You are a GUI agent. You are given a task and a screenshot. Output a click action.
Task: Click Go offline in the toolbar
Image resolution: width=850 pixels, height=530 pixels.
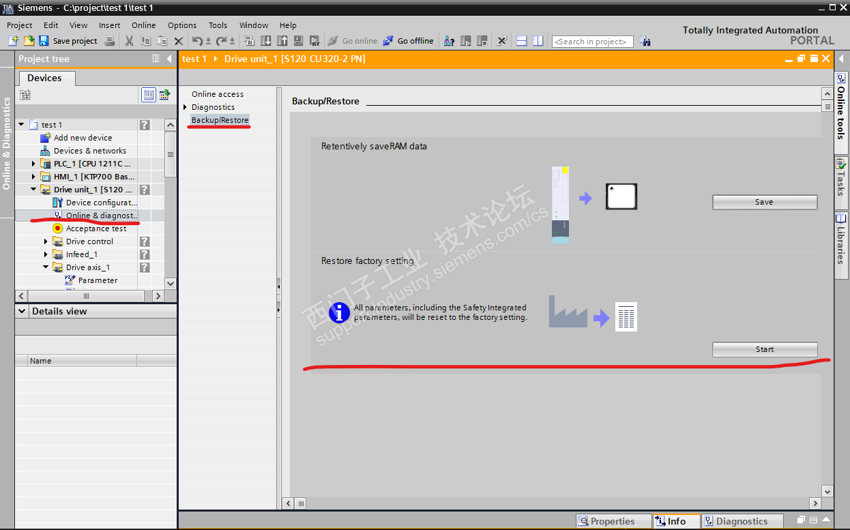click(x=408, y=41)
